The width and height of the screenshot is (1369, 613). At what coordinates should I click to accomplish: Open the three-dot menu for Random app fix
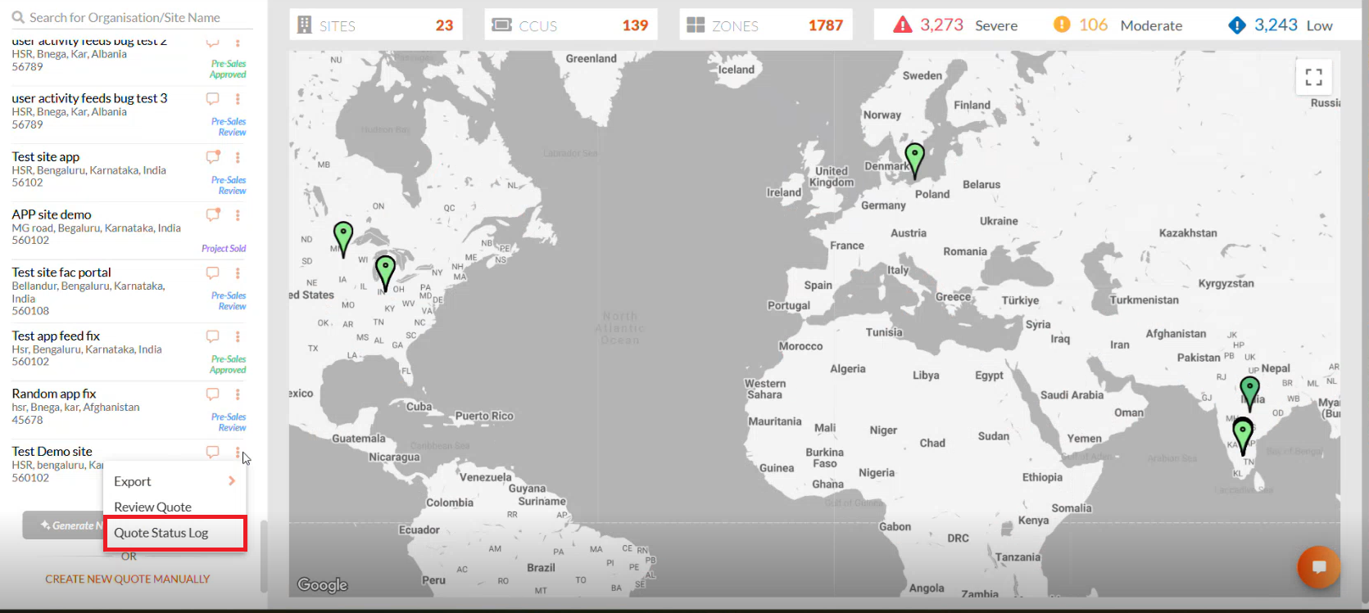[238, 394]
